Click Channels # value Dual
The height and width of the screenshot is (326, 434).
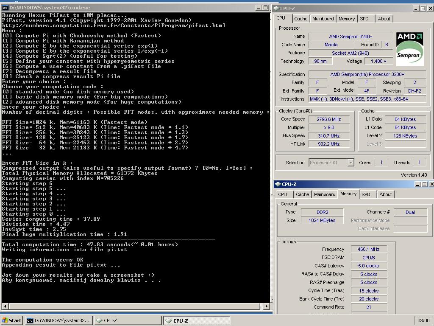[410, 212]
